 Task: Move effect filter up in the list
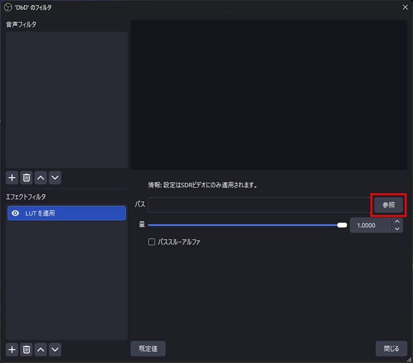click(x=41, y=350)
